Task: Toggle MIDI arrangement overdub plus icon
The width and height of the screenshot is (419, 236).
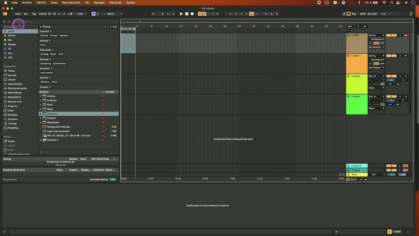Action: (200, 14)
